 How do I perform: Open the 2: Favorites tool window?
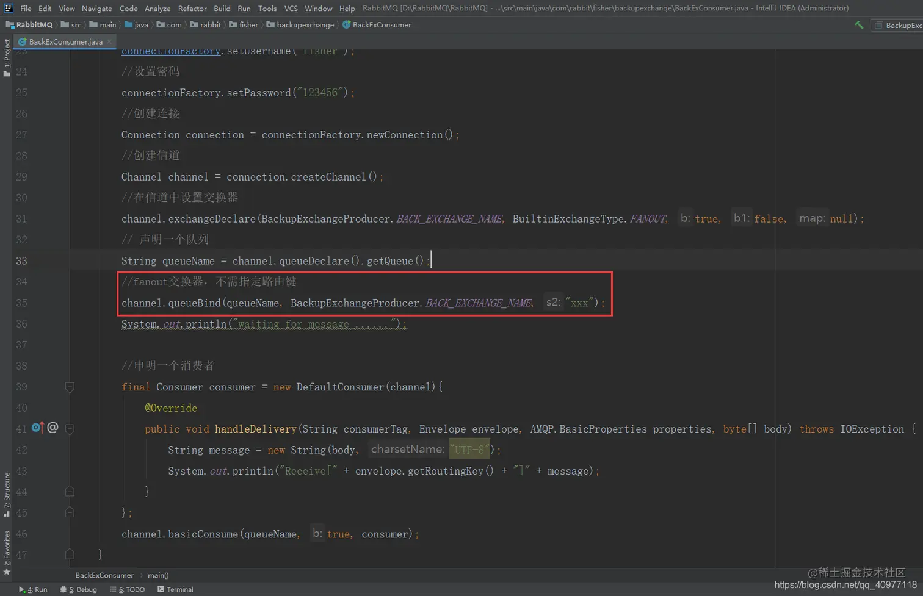[7, 553]
